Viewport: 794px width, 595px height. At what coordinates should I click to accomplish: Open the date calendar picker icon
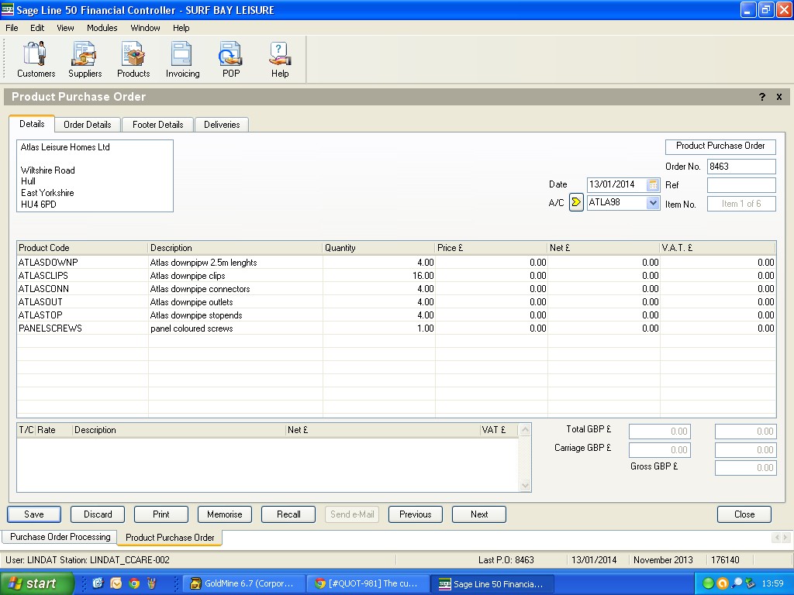tap(653, 184)
